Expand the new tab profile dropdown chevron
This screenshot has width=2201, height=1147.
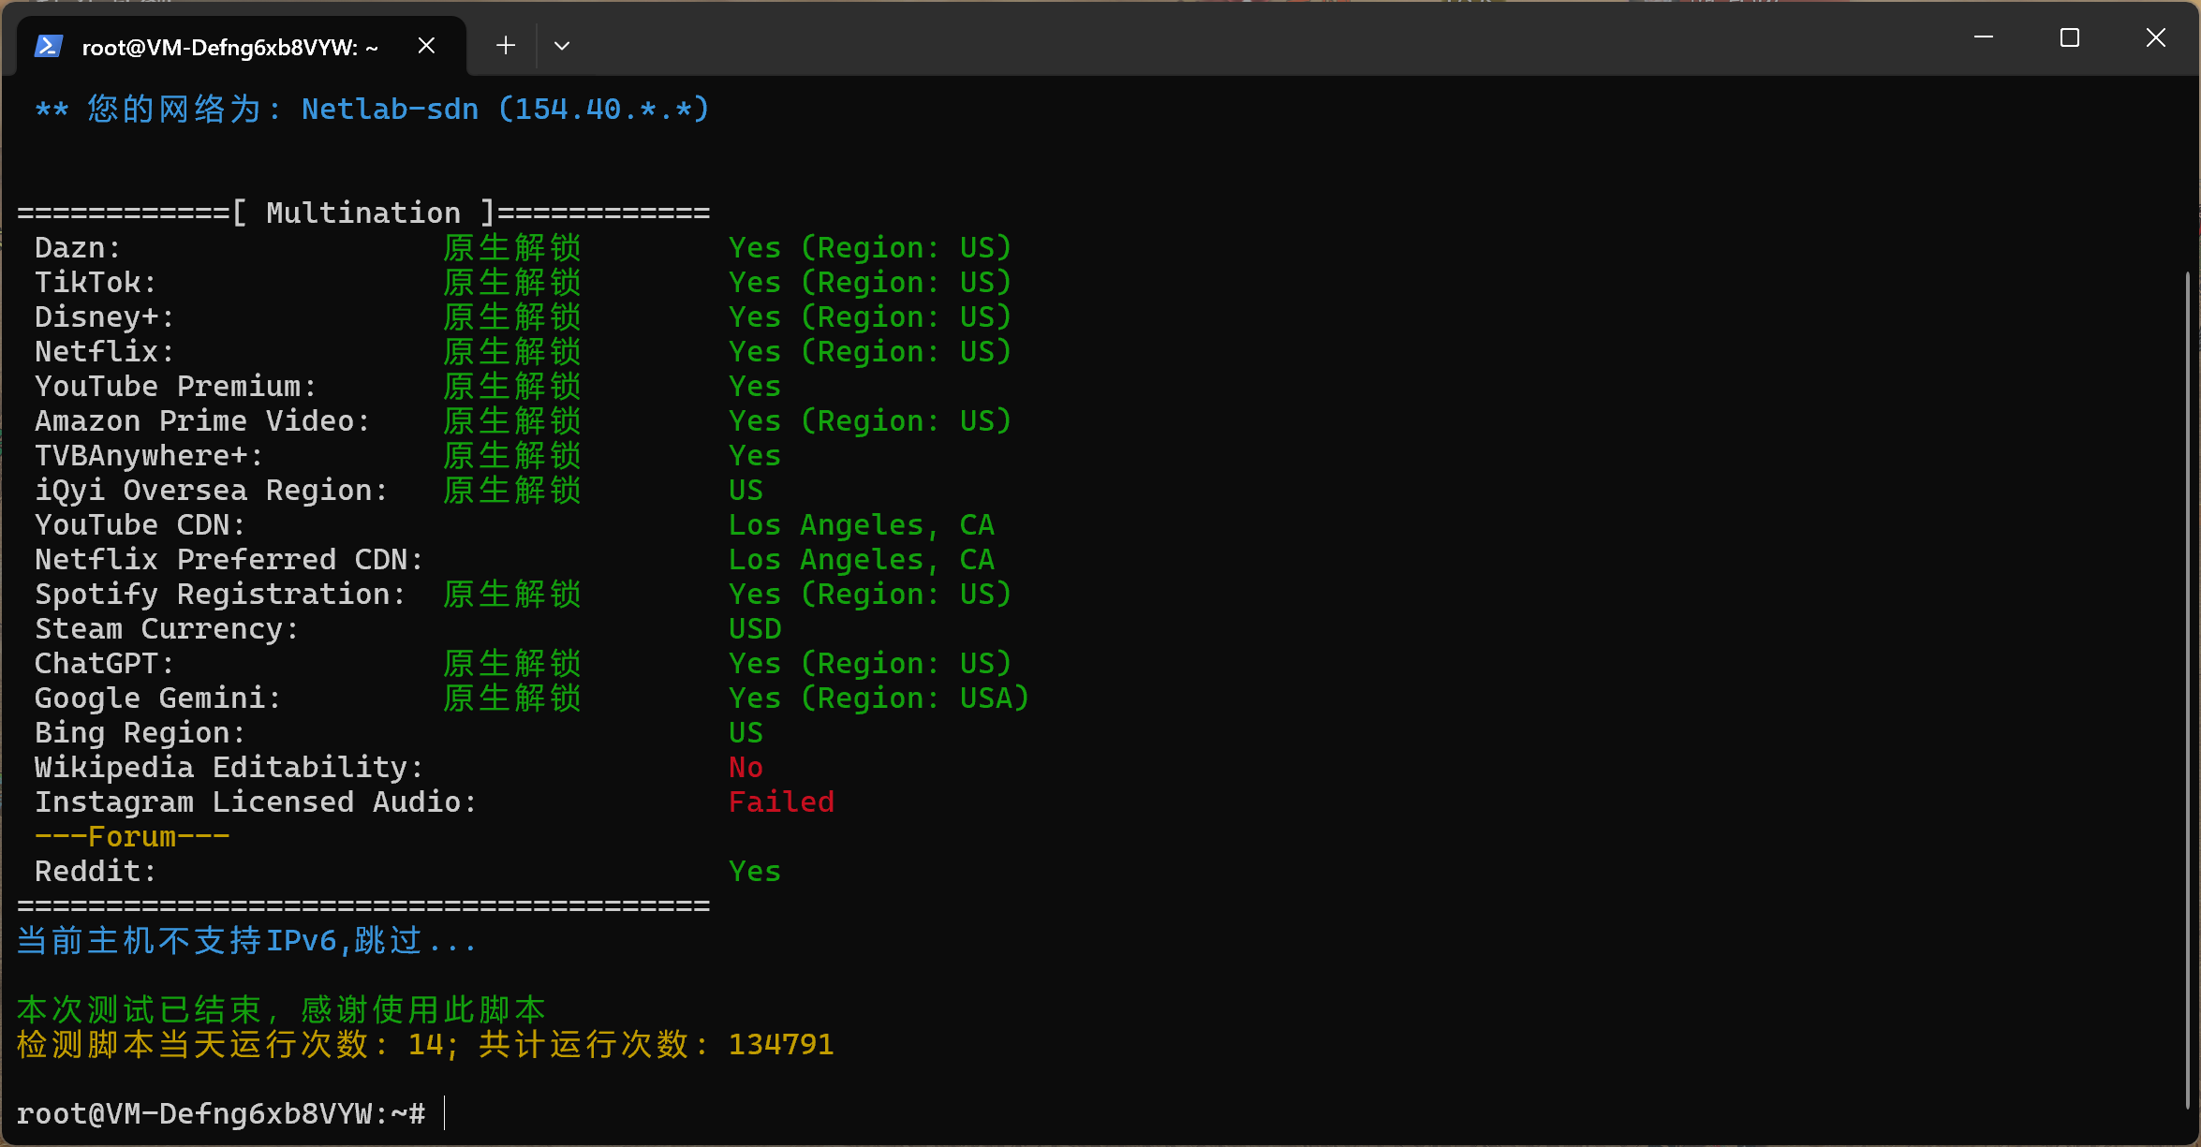[562, 45]
